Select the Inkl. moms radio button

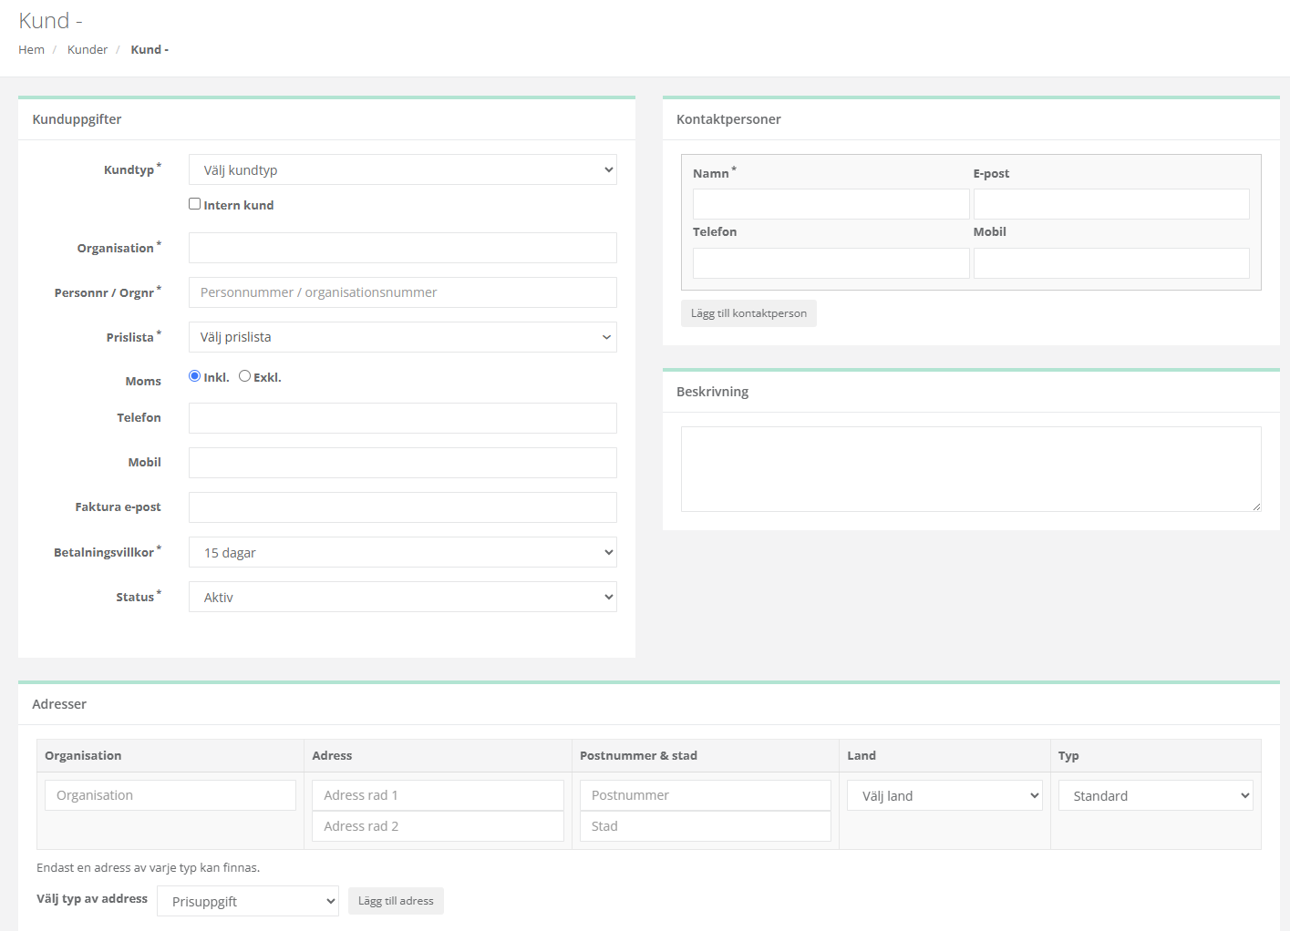[194, 376]
